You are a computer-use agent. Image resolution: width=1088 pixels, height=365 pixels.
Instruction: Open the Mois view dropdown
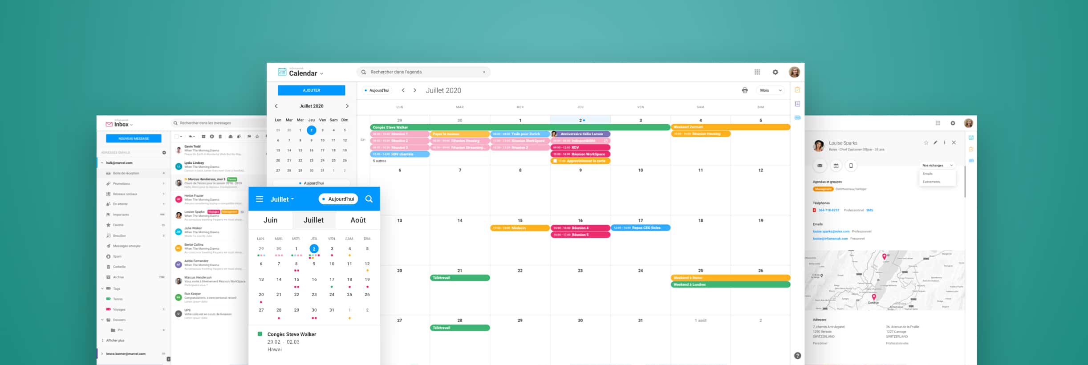[770, 90]
